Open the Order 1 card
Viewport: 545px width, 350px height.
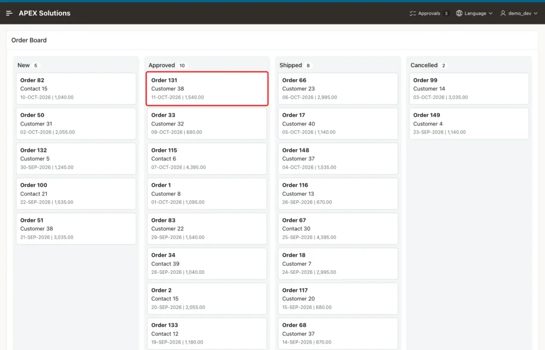207,194
